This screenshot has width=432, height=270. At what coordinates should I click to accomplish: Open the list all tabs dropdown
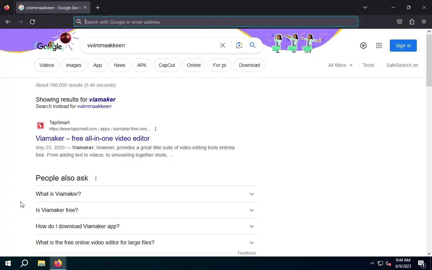coord(365,7)
